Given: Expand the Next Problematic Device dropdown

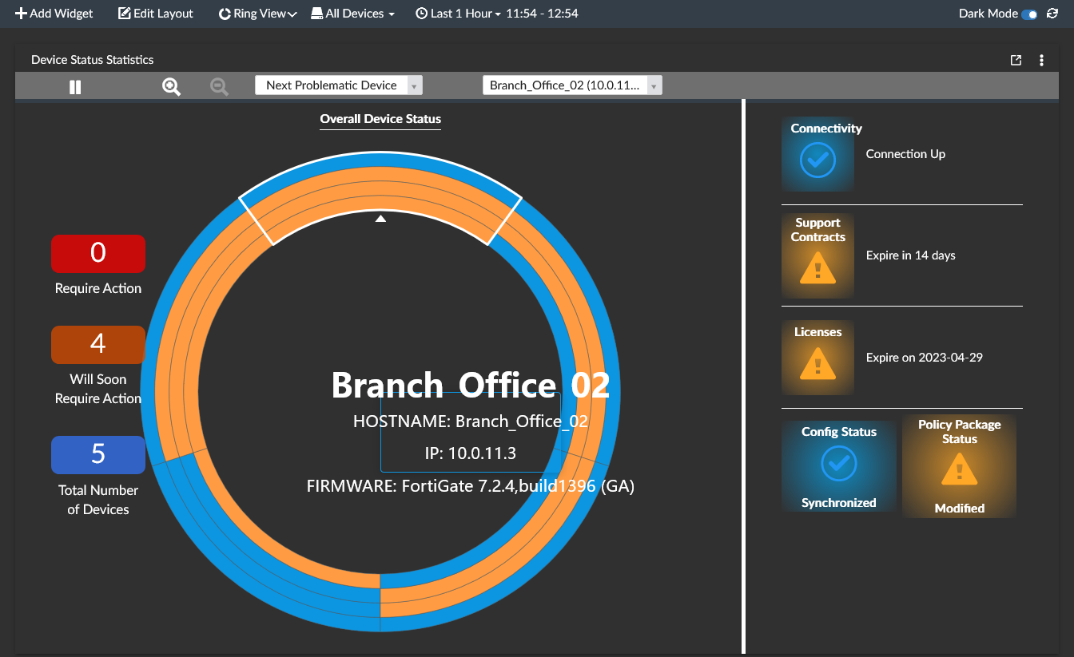Looking at the screenshot, I should [x=339, y=85].
